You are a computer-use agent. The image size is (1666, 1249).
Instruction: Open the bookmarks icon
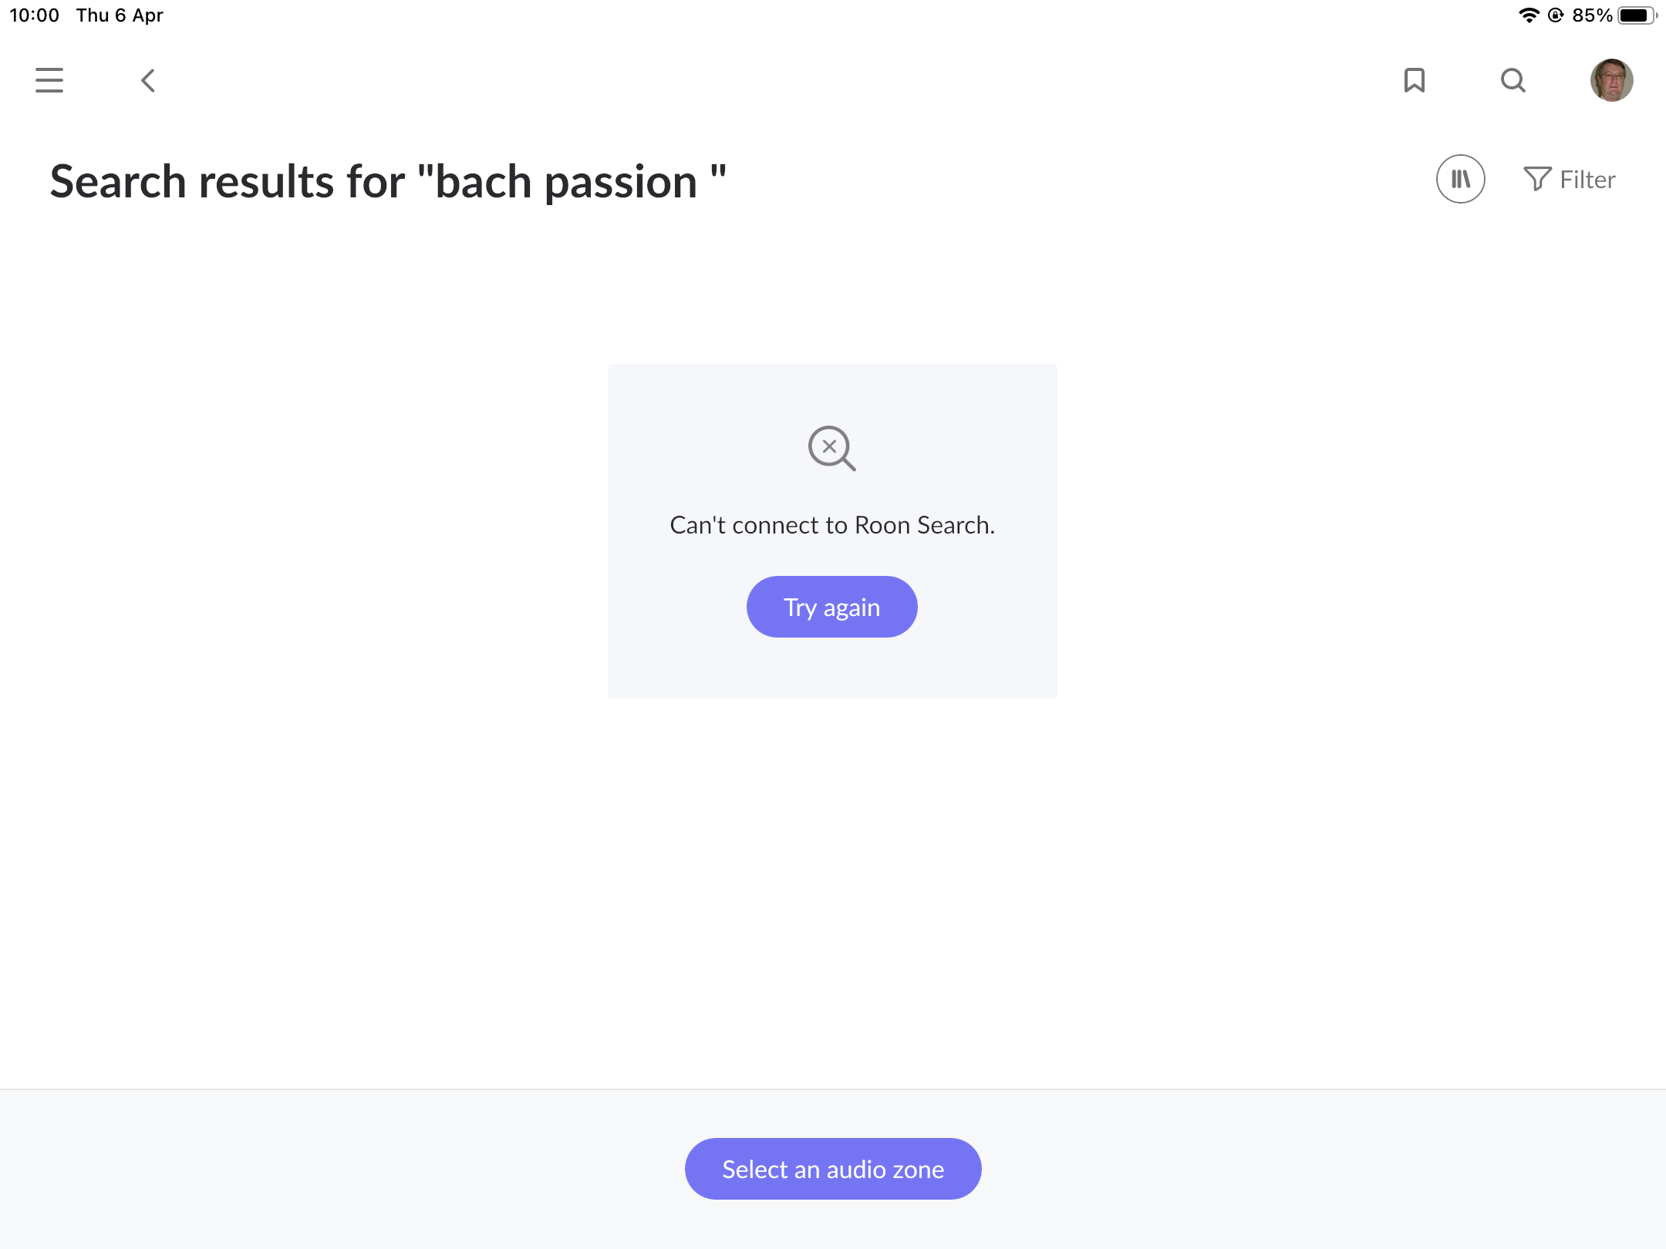pyautogui.click(x=1414, y=80)
